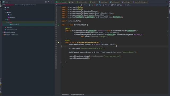Expand the .idea folder in project tree
Screen dimensions: 170x96
4,7
